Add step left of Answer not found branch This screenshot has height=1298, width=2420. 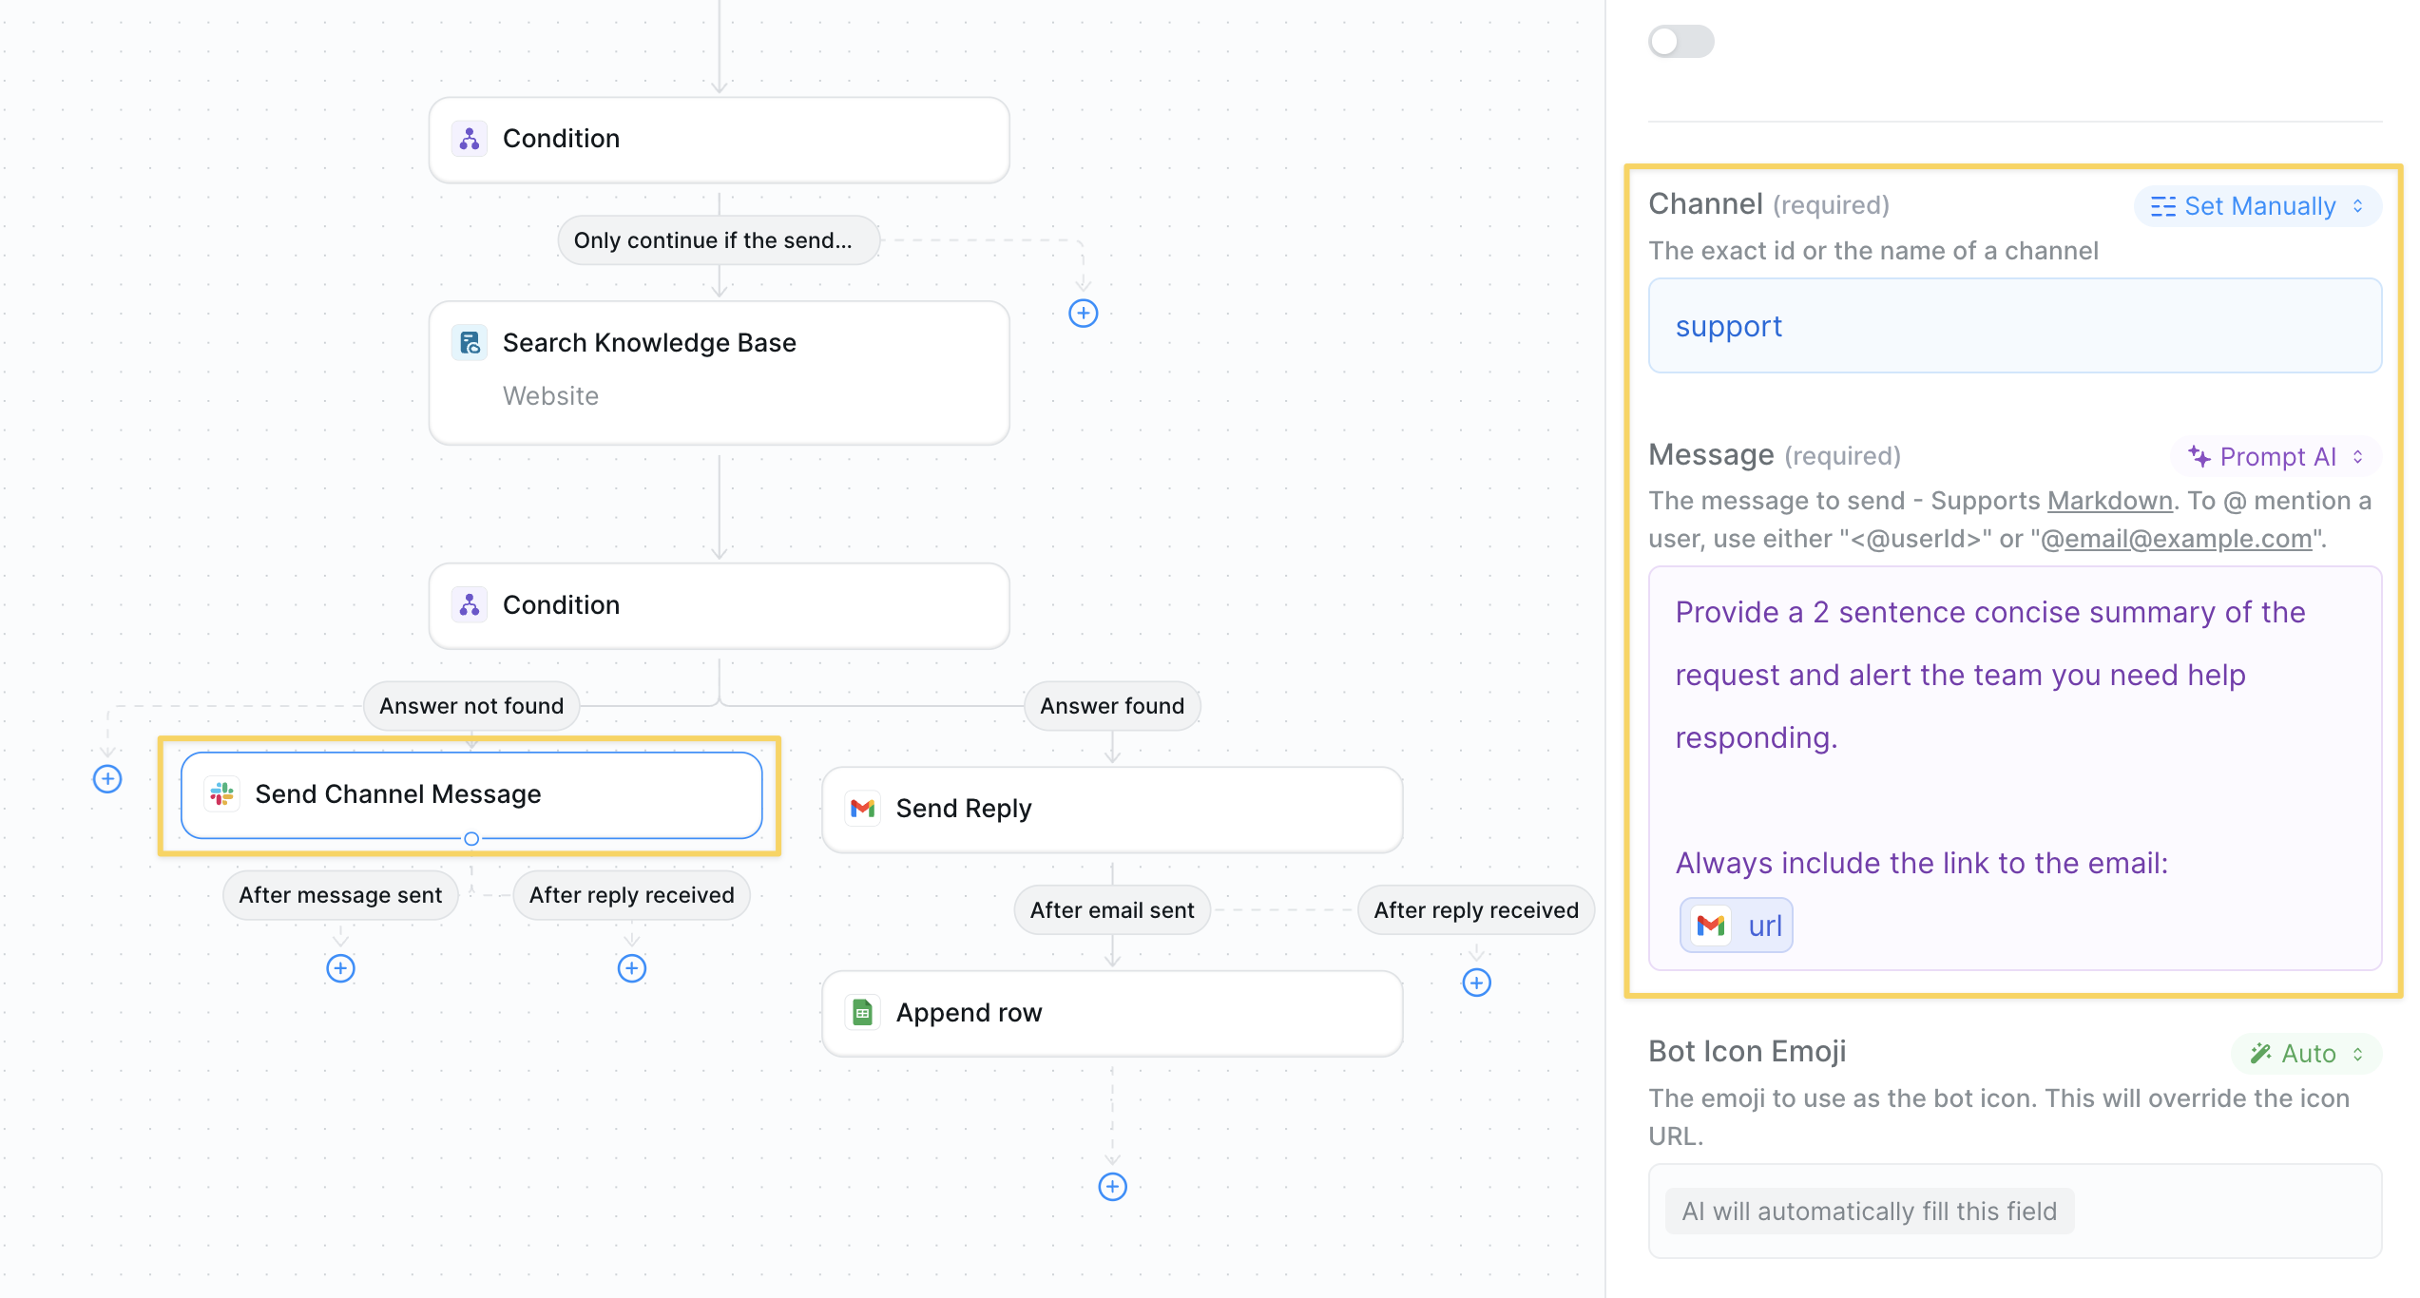(x=107, y=779)
